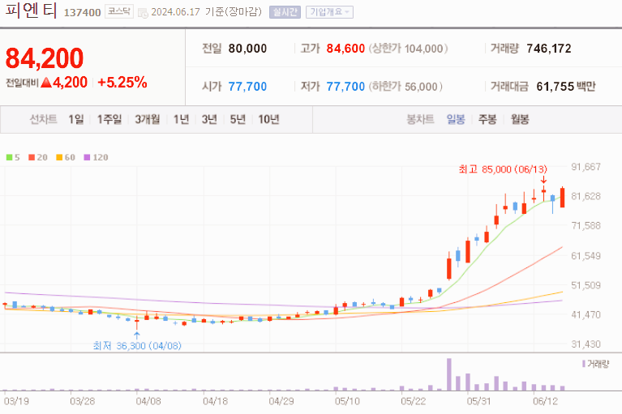Click the red up-triangle change icon
The image size is (622, 414).
point(46,83)
